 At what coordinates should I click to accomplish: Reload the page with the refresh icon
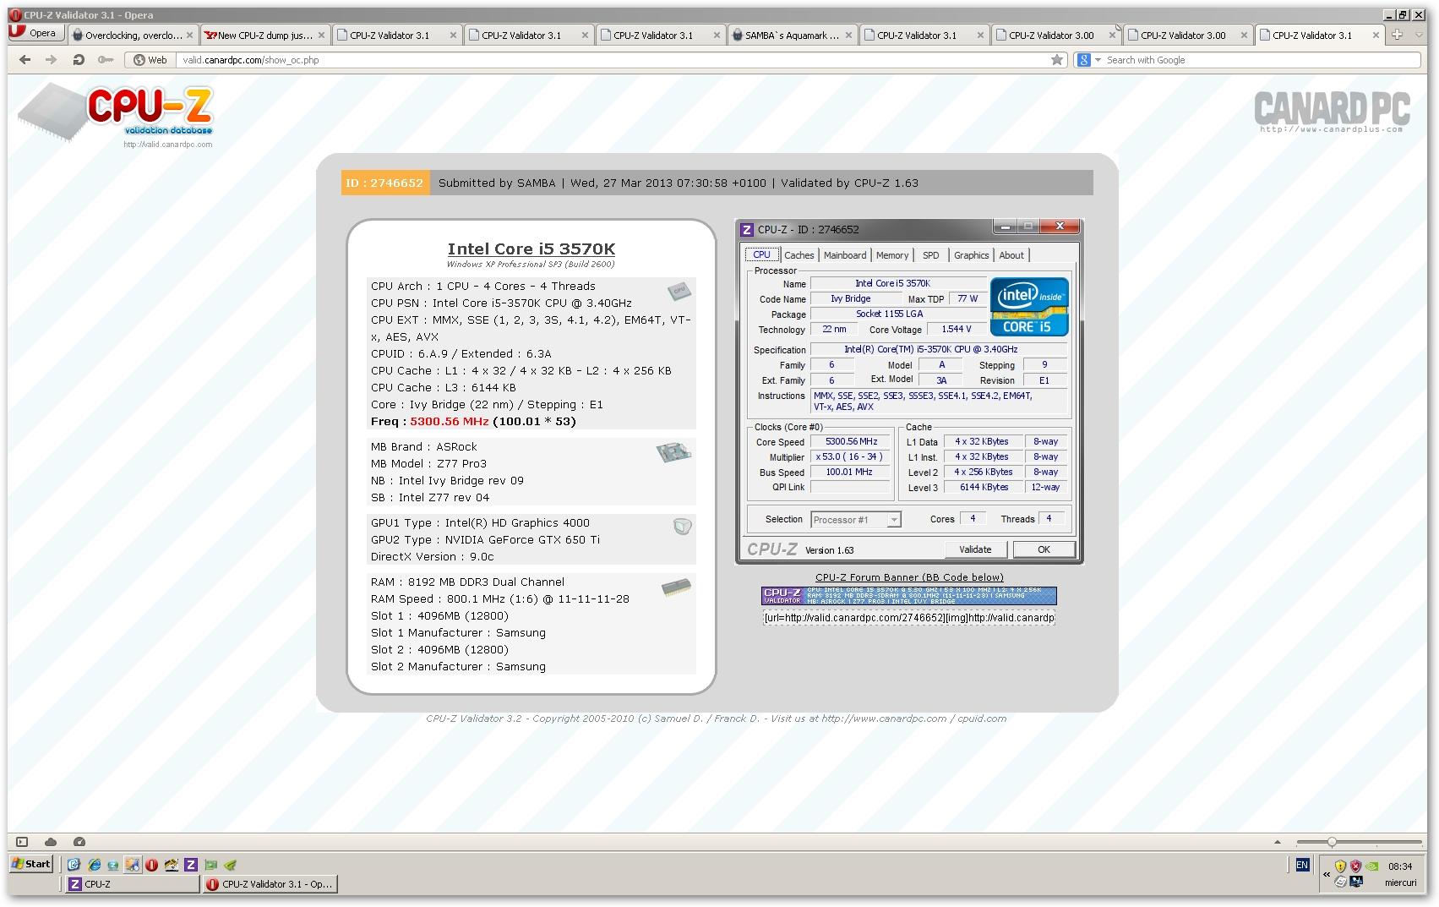[79, 60]
